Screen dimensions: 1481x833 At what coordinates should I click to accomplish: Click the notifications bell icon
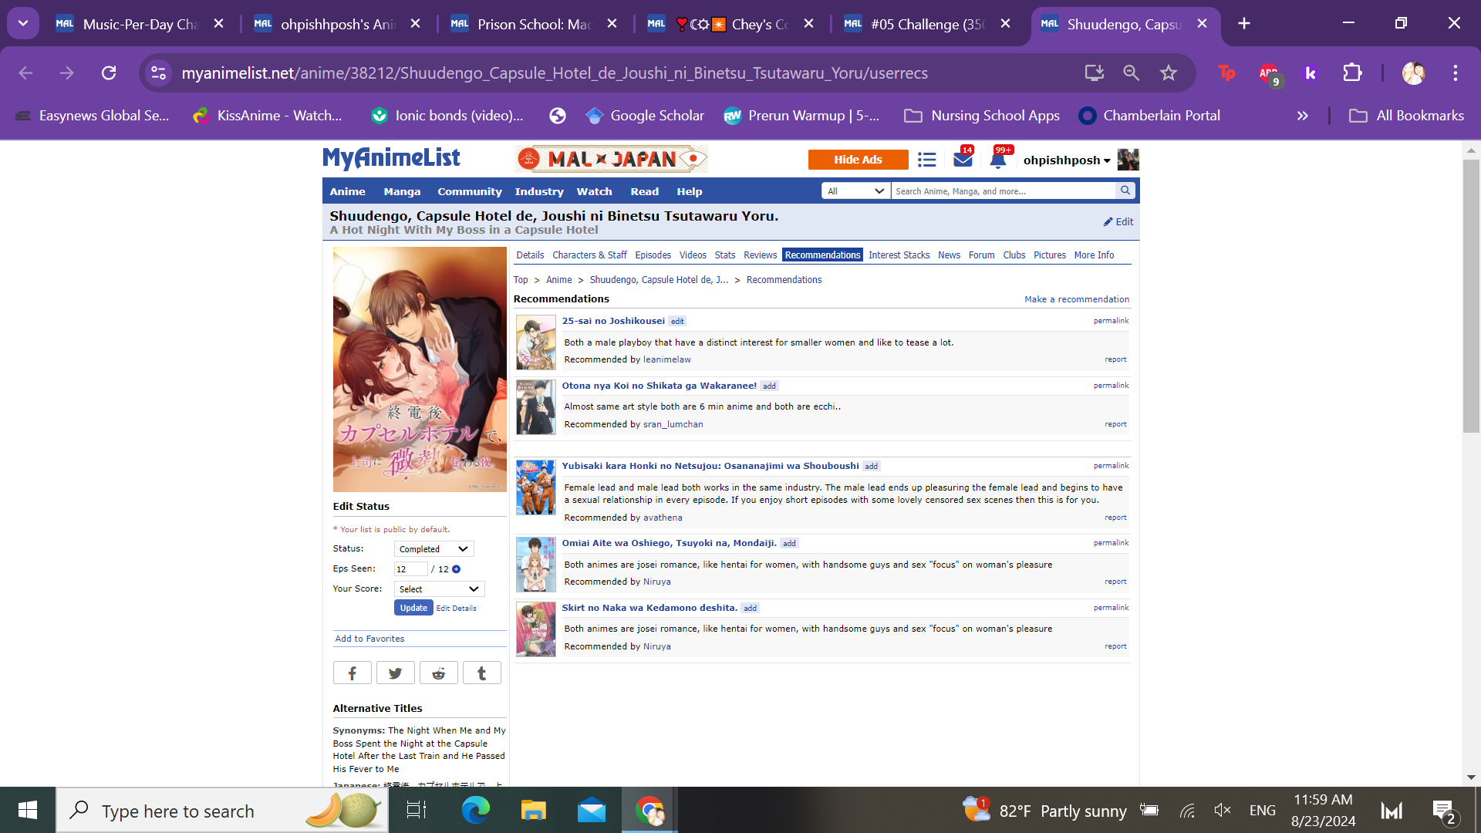pyautogui.click(x=997, y=160)
